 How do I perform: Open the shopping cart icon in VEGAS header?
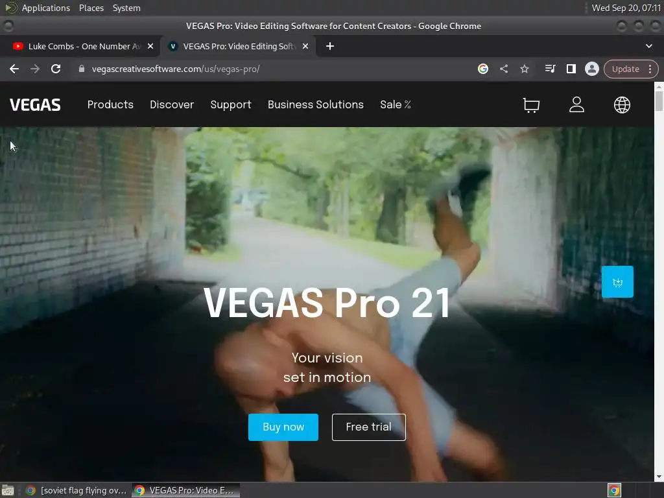pos(531,105)
